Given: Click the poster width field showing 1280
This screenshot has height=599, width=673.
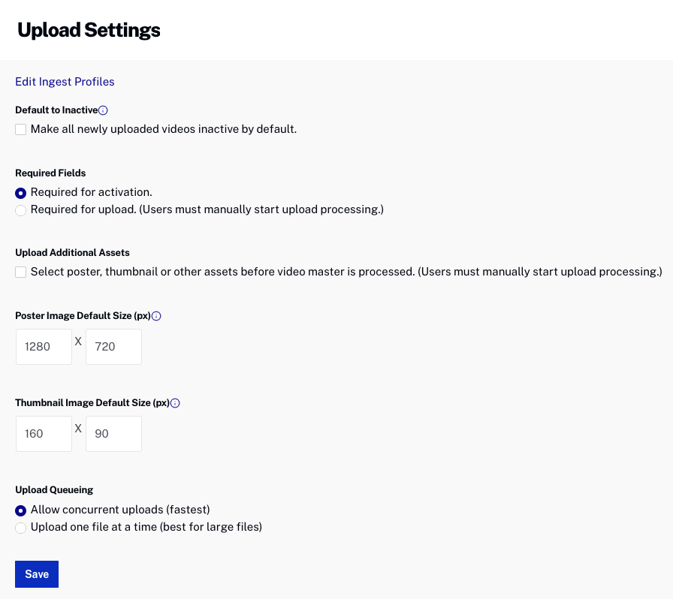Looking at the screenshot, I should (44, 347).
